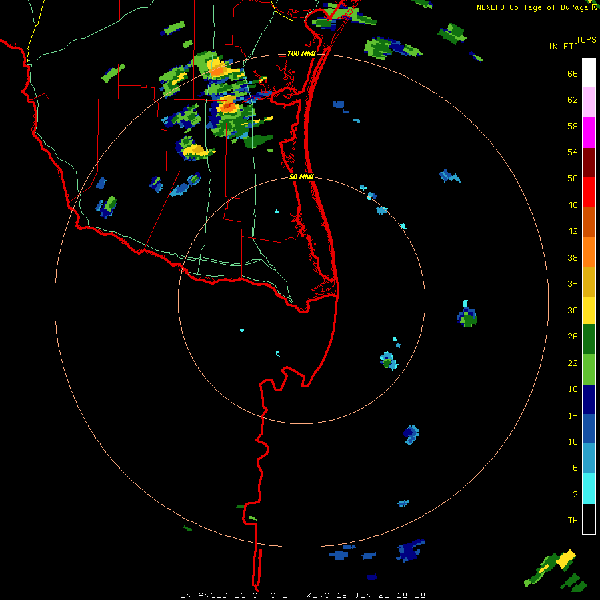This screenshot has width=600, height=600.
Task: Click the gold legend swatch
Action: pos(589,282)
